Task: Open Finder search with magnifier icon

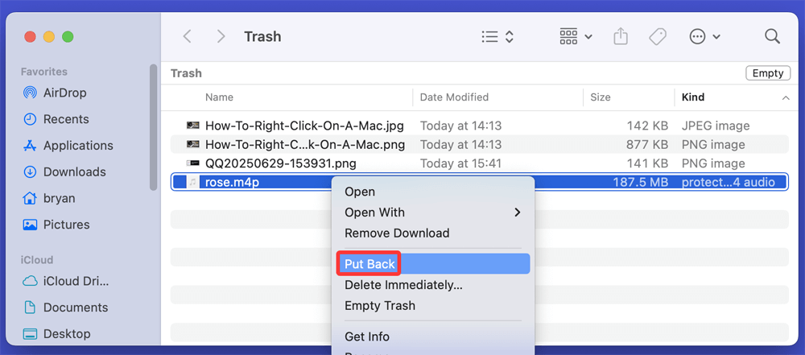Action: 772,36
